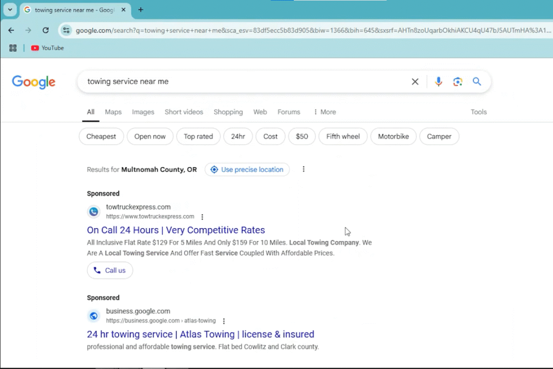Screen dimensions: 553x369
Task: Apply the Top rated filter chip
Action: point(198,136)
